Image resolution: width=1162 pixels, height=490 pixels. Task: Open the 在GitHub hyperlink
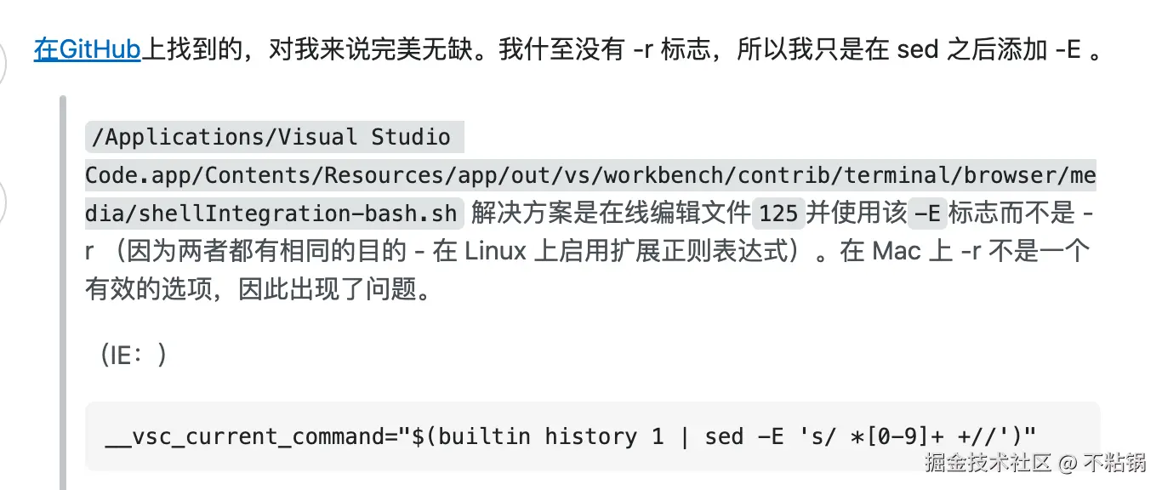87,49
